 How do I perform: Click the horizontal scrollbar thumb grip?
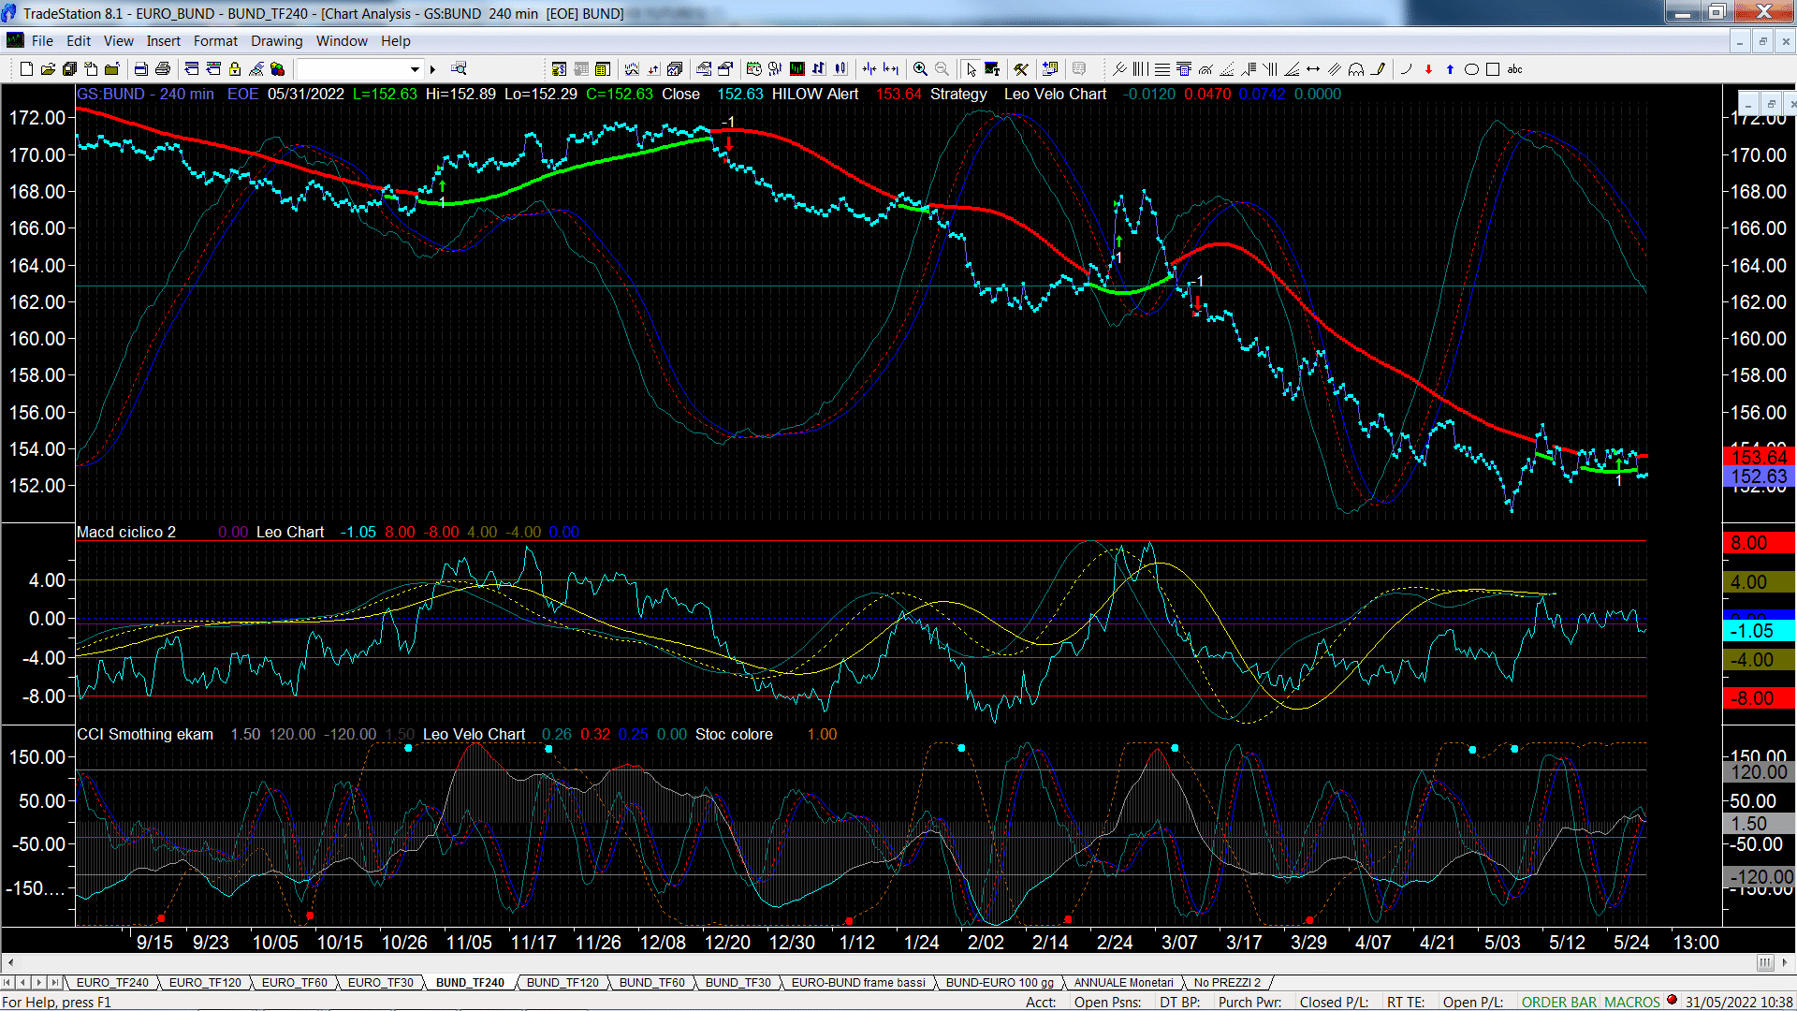point(1765,962)
